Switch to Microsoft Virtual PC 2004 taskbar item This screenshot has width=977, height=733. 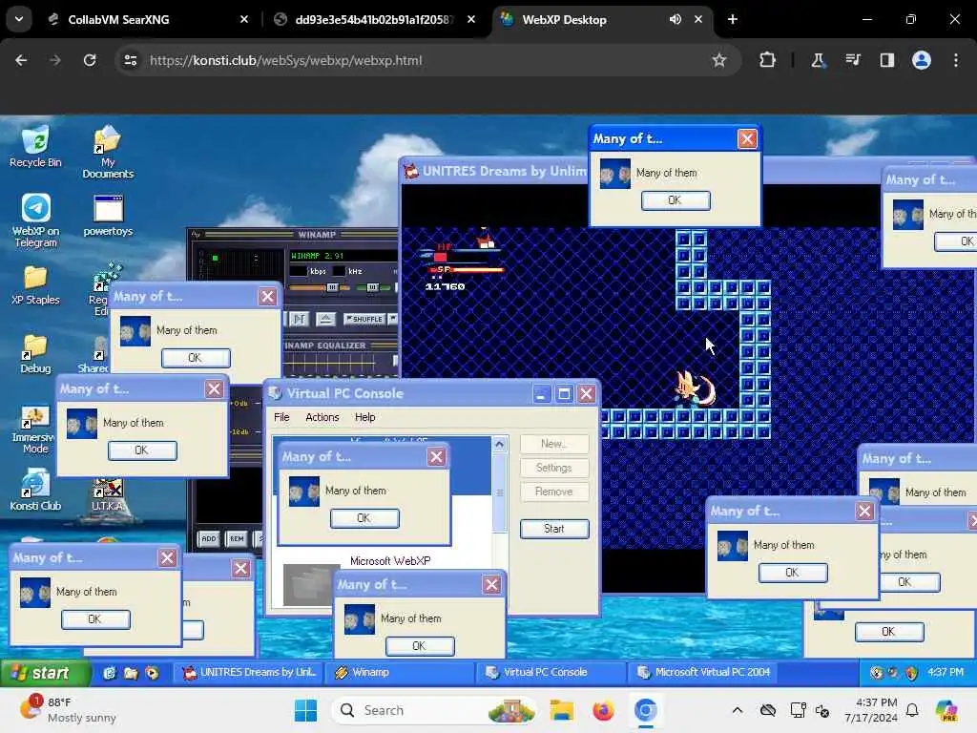click(x=704, y=673)
